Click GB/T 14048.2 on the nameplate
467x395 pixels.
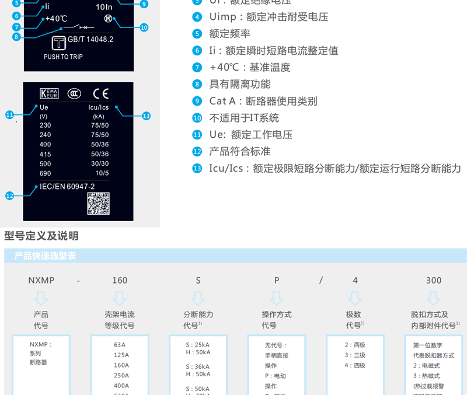[x=90, y=39]
